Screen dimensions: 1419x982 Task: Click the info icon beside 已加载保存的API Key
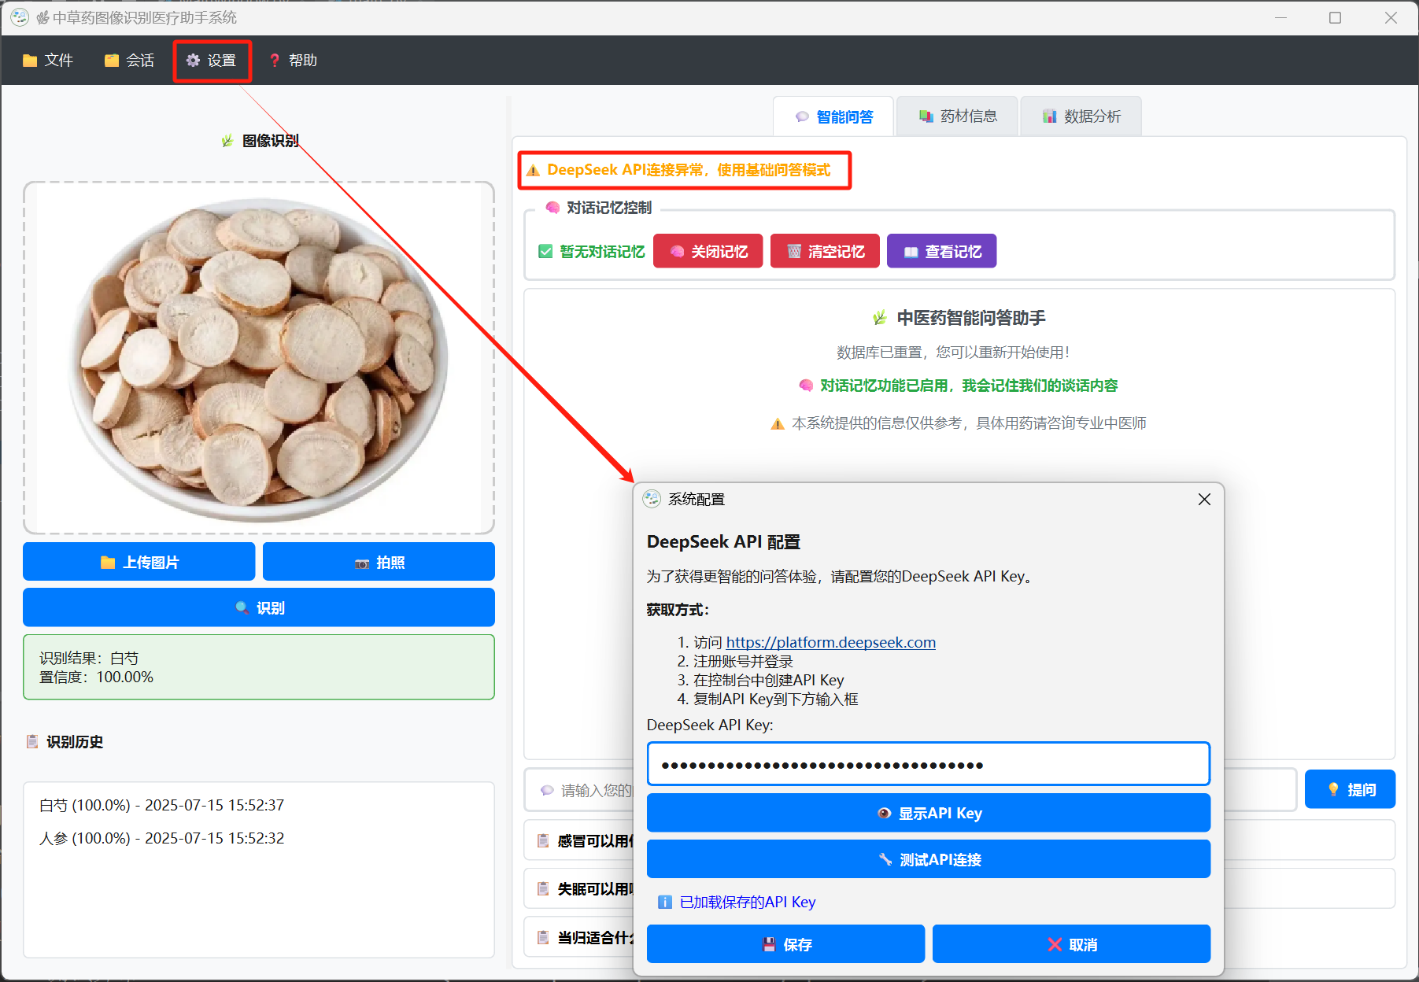point(665,902)
